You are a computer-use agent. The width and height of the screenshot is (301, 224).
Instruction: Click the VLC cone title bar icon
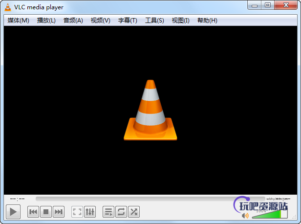[8, 7]
